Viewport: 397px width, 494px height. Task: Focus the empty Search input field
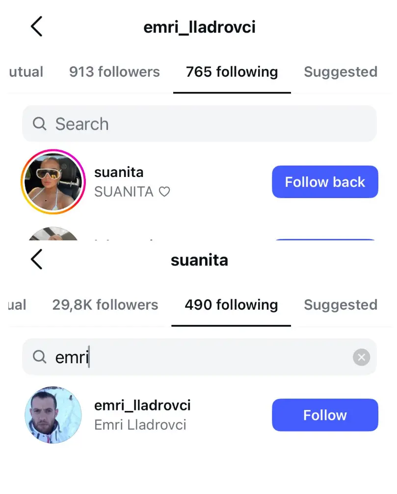(206, 124)
